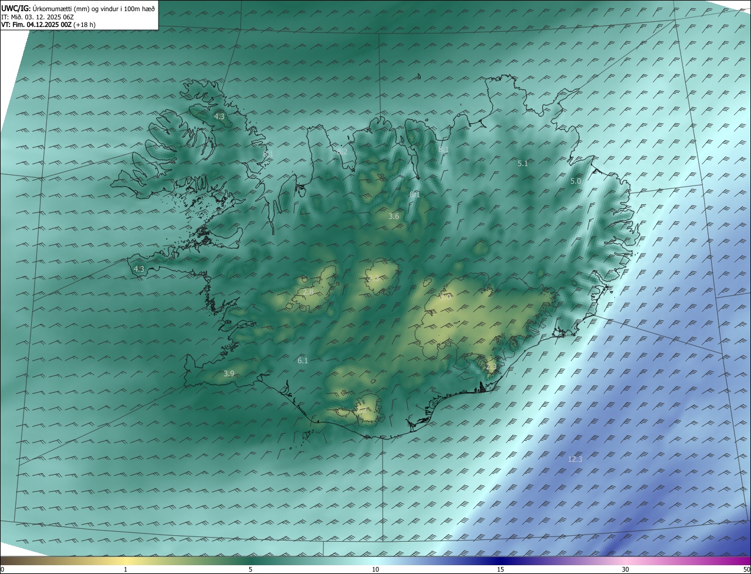This screenshot has height=574, width=751.
Task: Click the '30' tick label on color scale
Action: [x=625, y=569]
